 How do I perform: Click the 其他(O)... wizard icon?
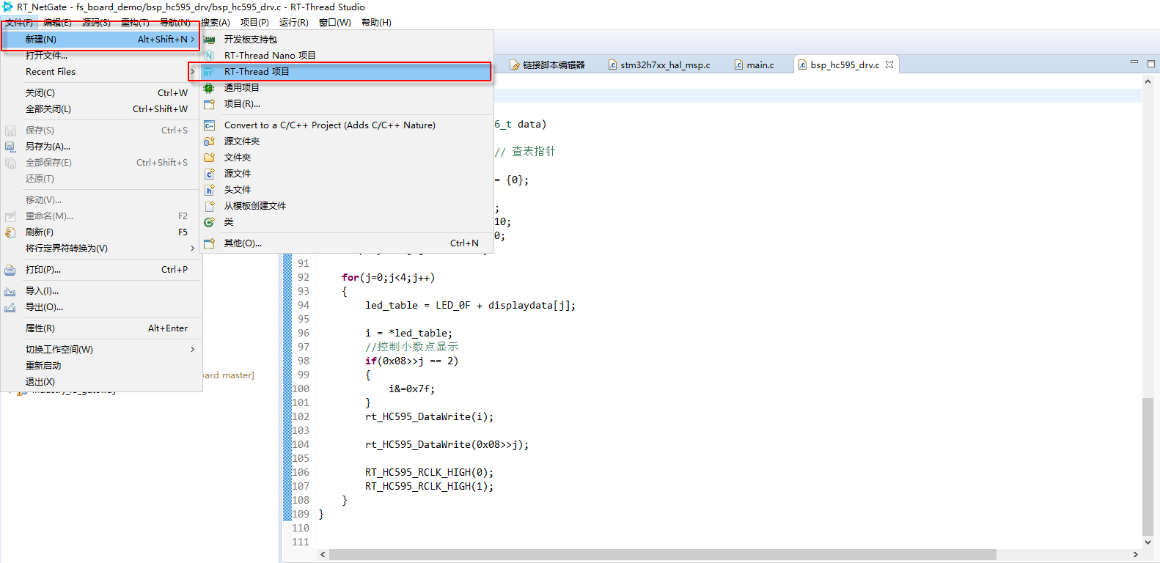point(209,243)
